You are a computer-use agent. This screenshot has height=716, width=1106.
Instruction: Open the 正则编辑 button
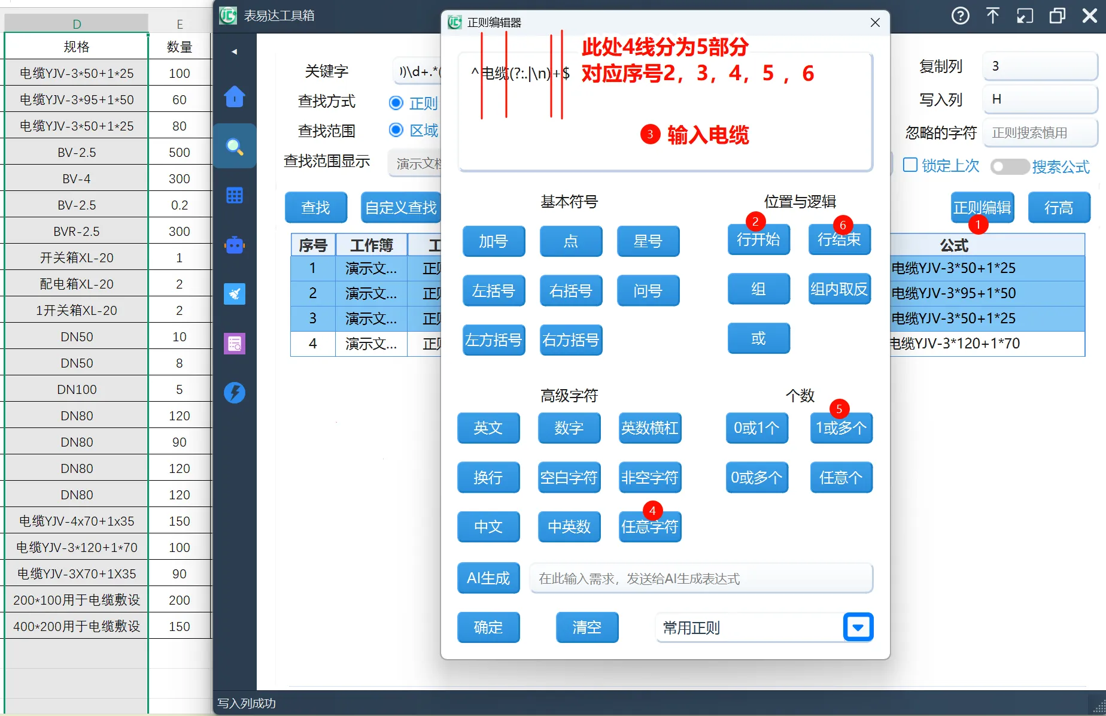[x=983, y=208]
